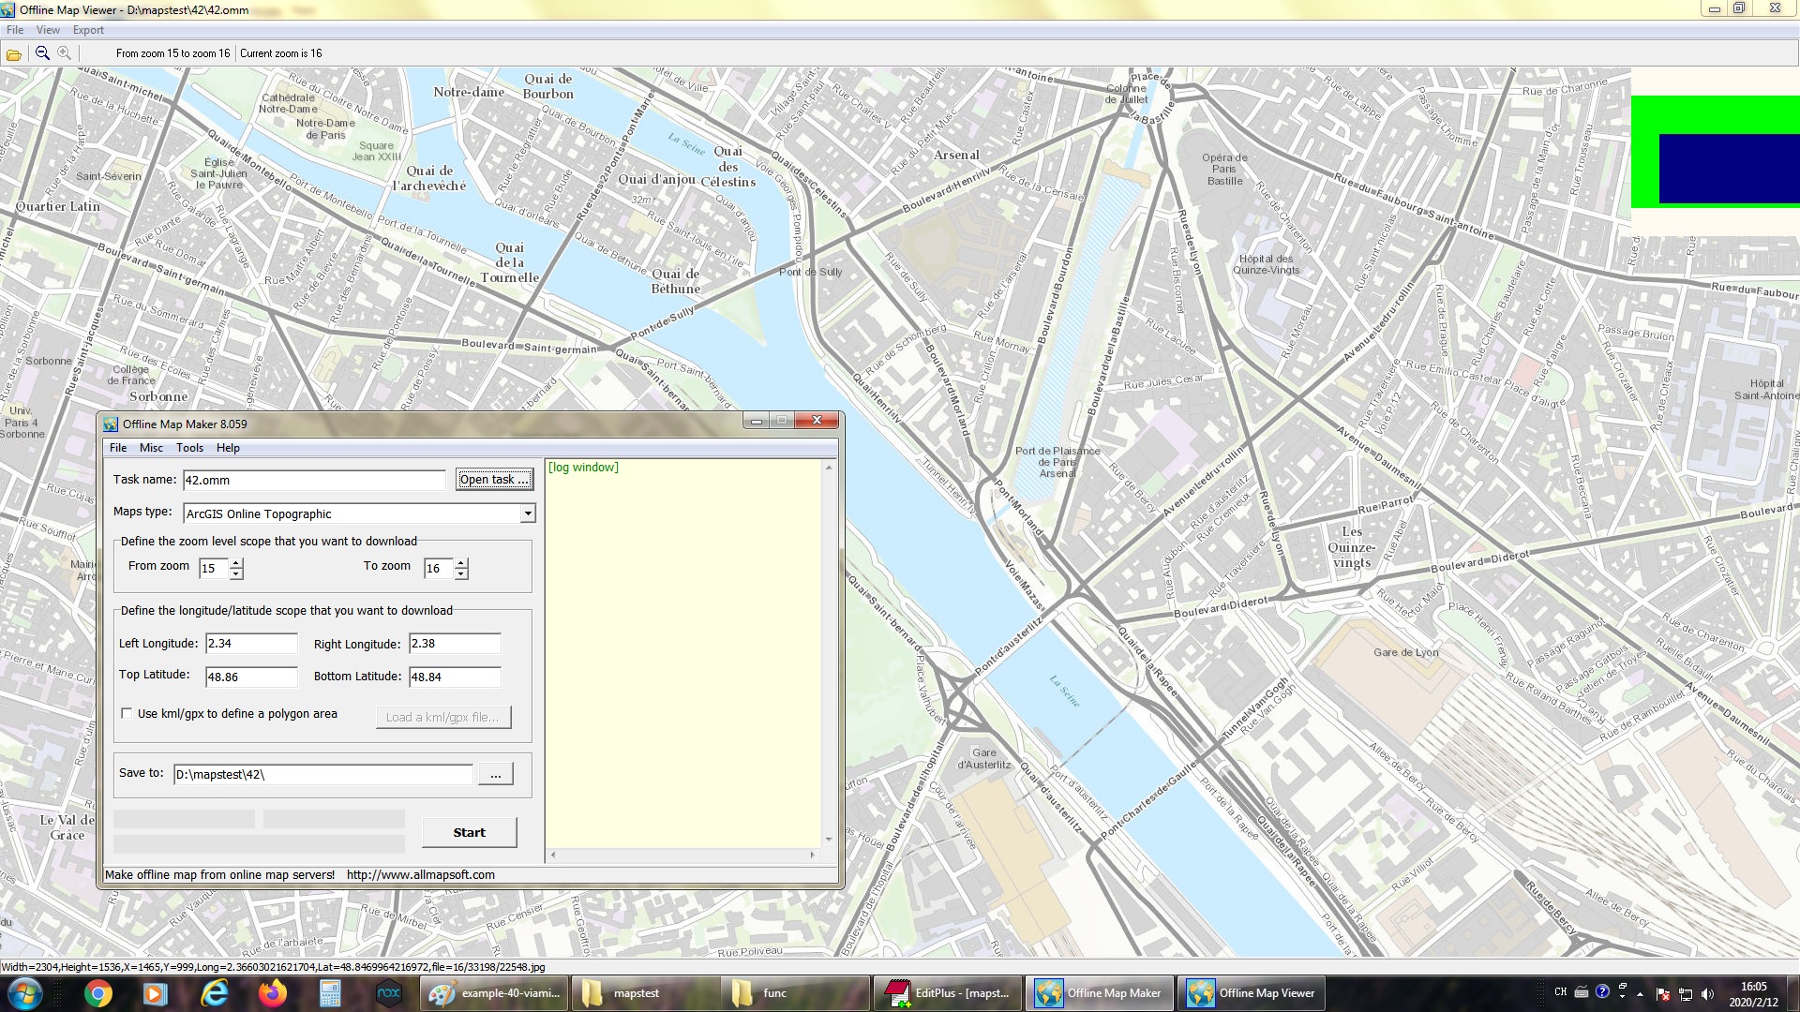Open Misc menu in Offline Map Maker
Image resolution: width=1800 pixels, height=1012 pixels.
(x=152, y=448)
